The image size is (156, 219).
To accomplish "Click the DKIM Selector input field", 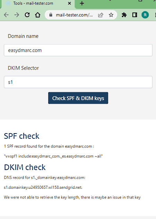I will click(78, 82).
